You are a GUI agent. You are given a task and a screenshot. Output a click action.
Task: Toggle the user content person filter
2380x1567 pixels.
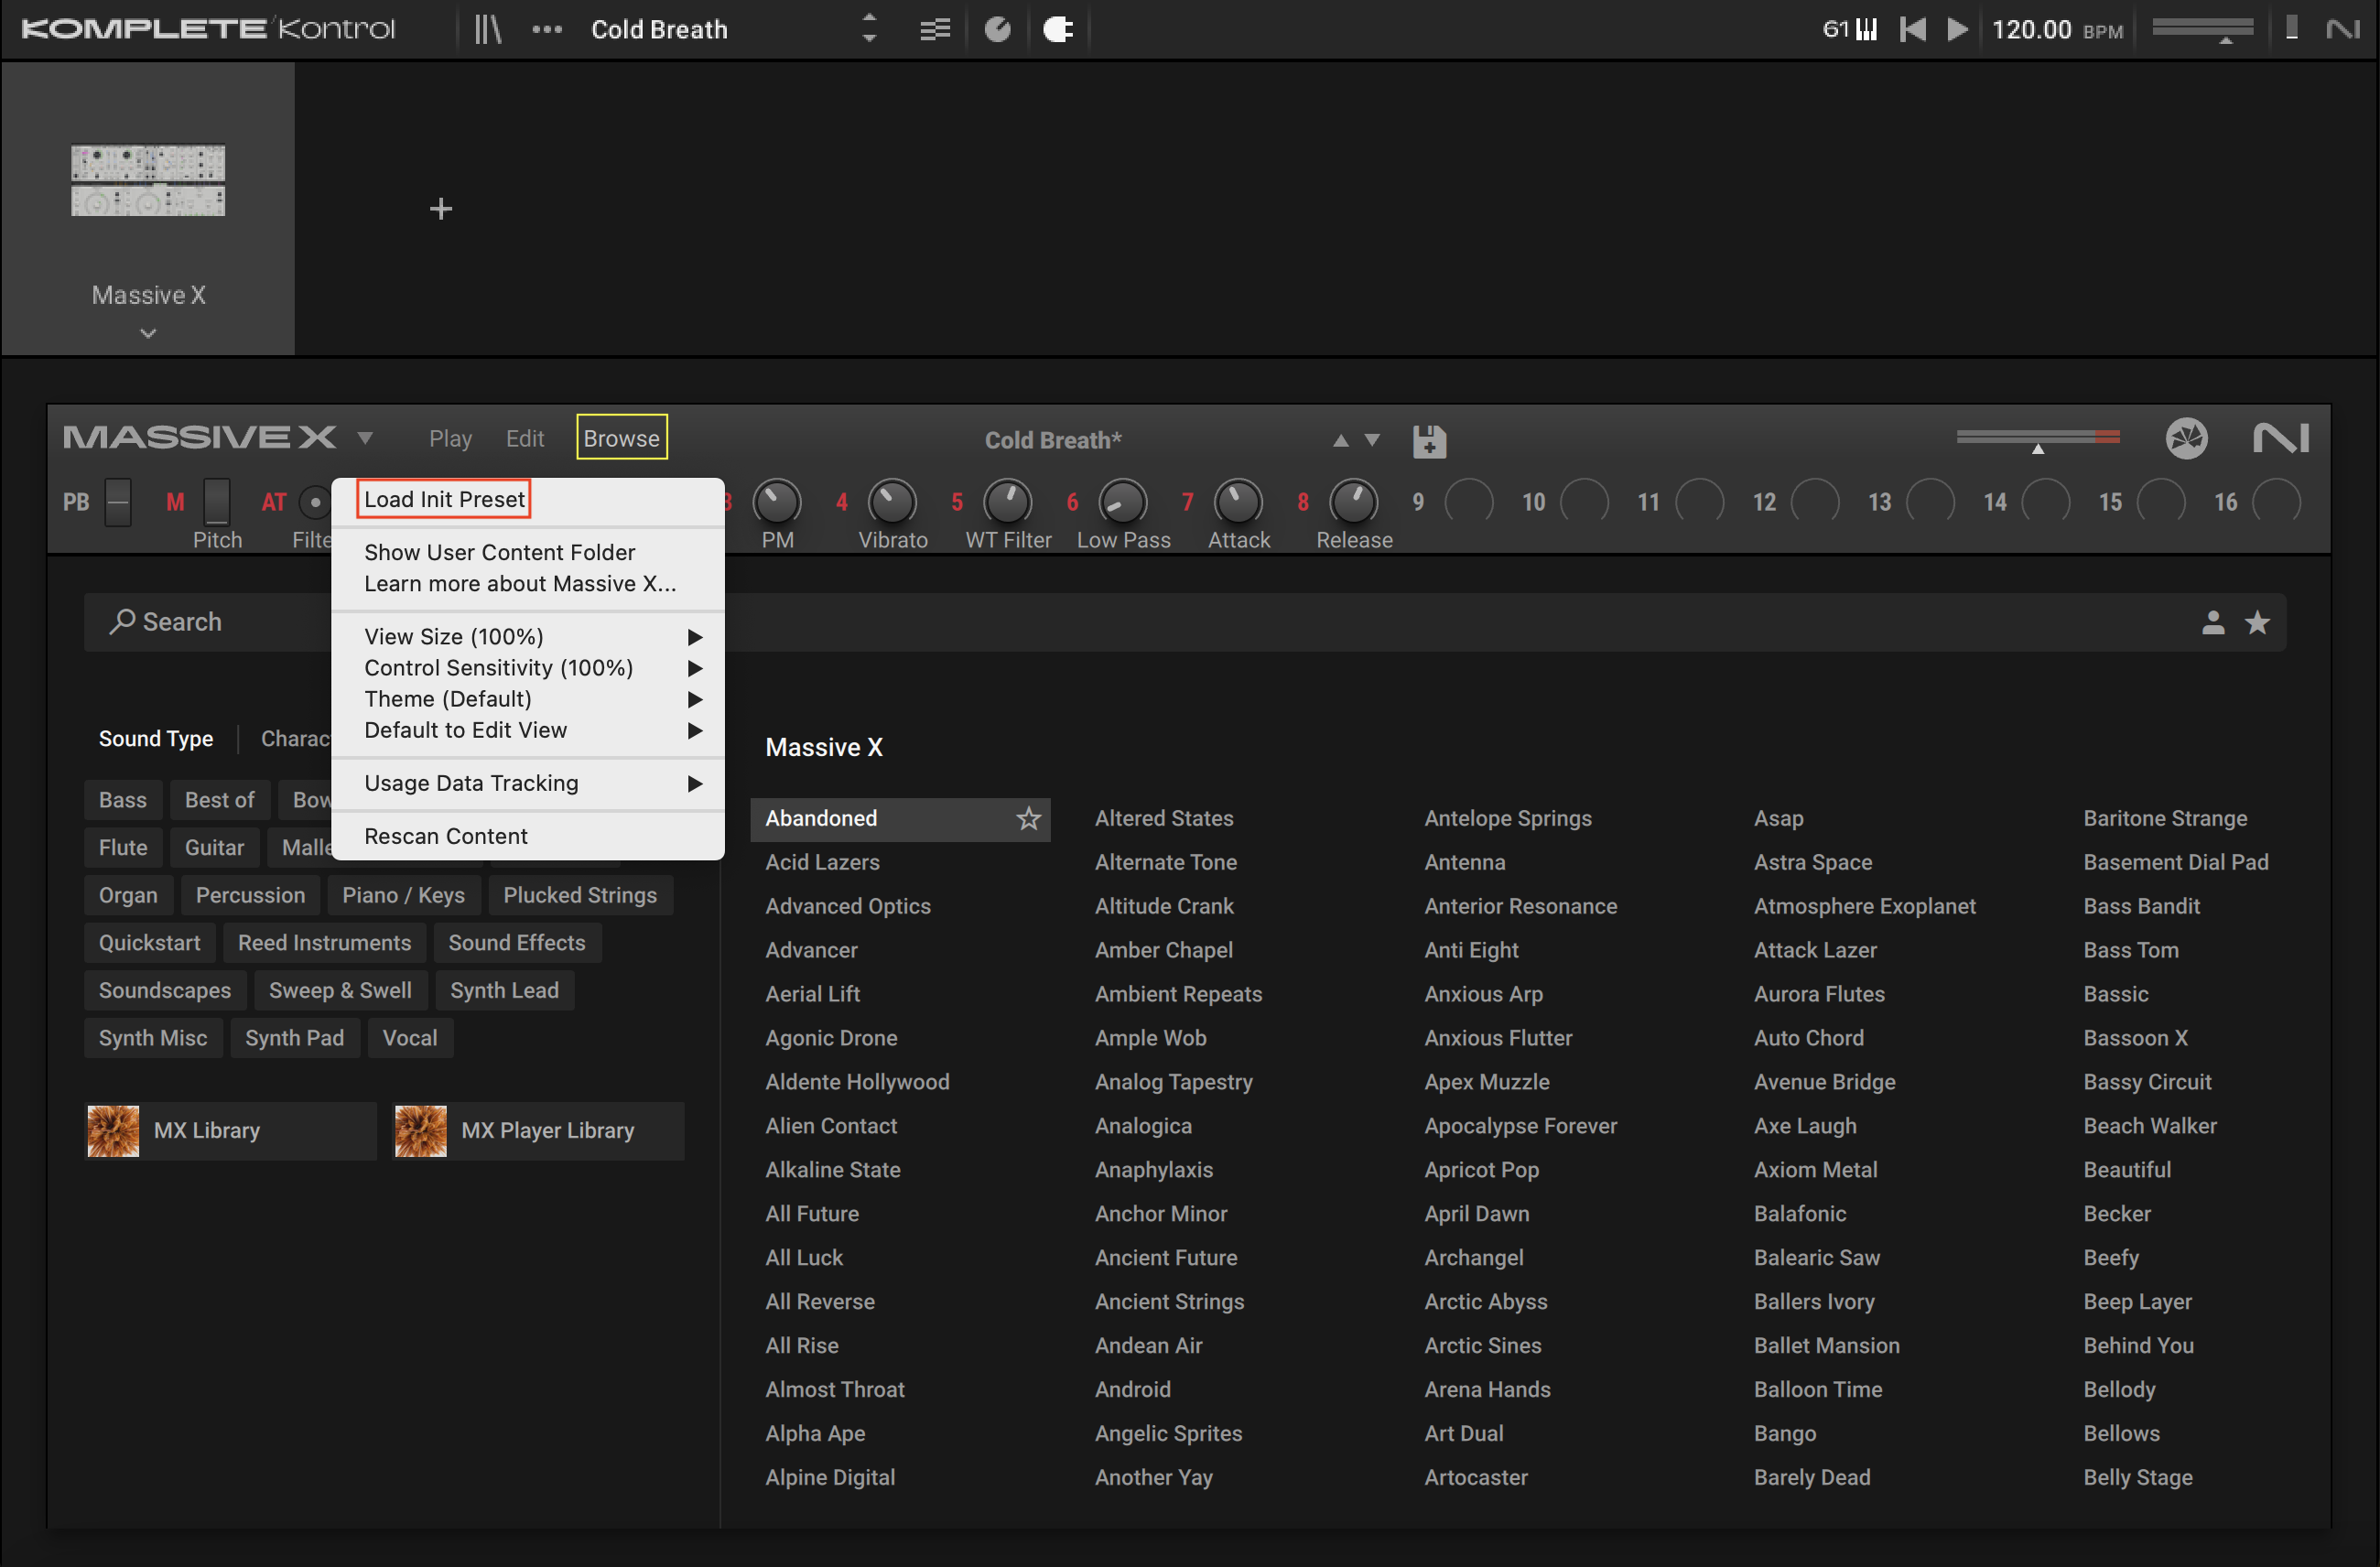coord(2213,622)
